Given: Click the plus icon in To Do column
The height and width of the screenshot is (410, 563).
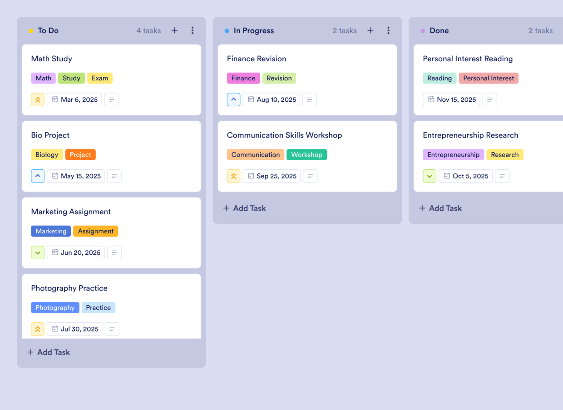Looking at the screenshot, I should click(174, 30).
